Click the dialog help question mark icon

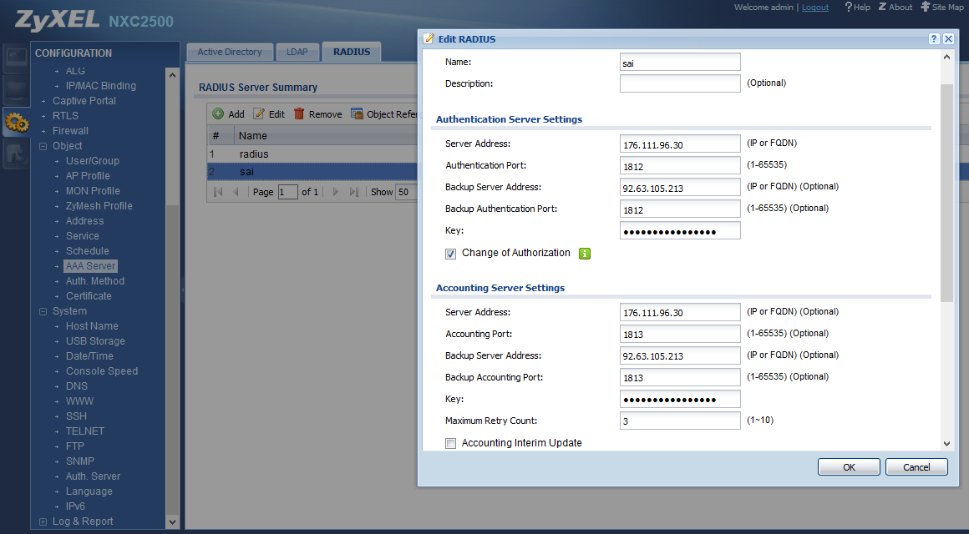[933, 39]
